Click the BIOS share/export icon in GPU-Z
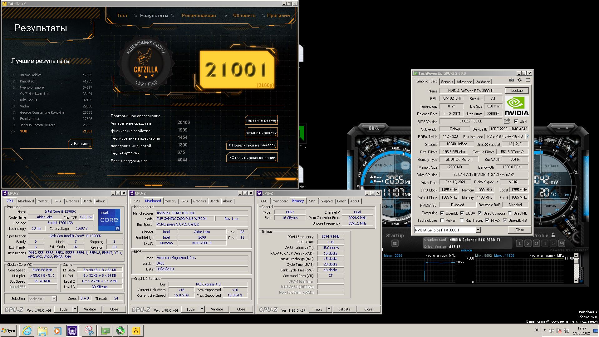 click(x=507, y=121)
